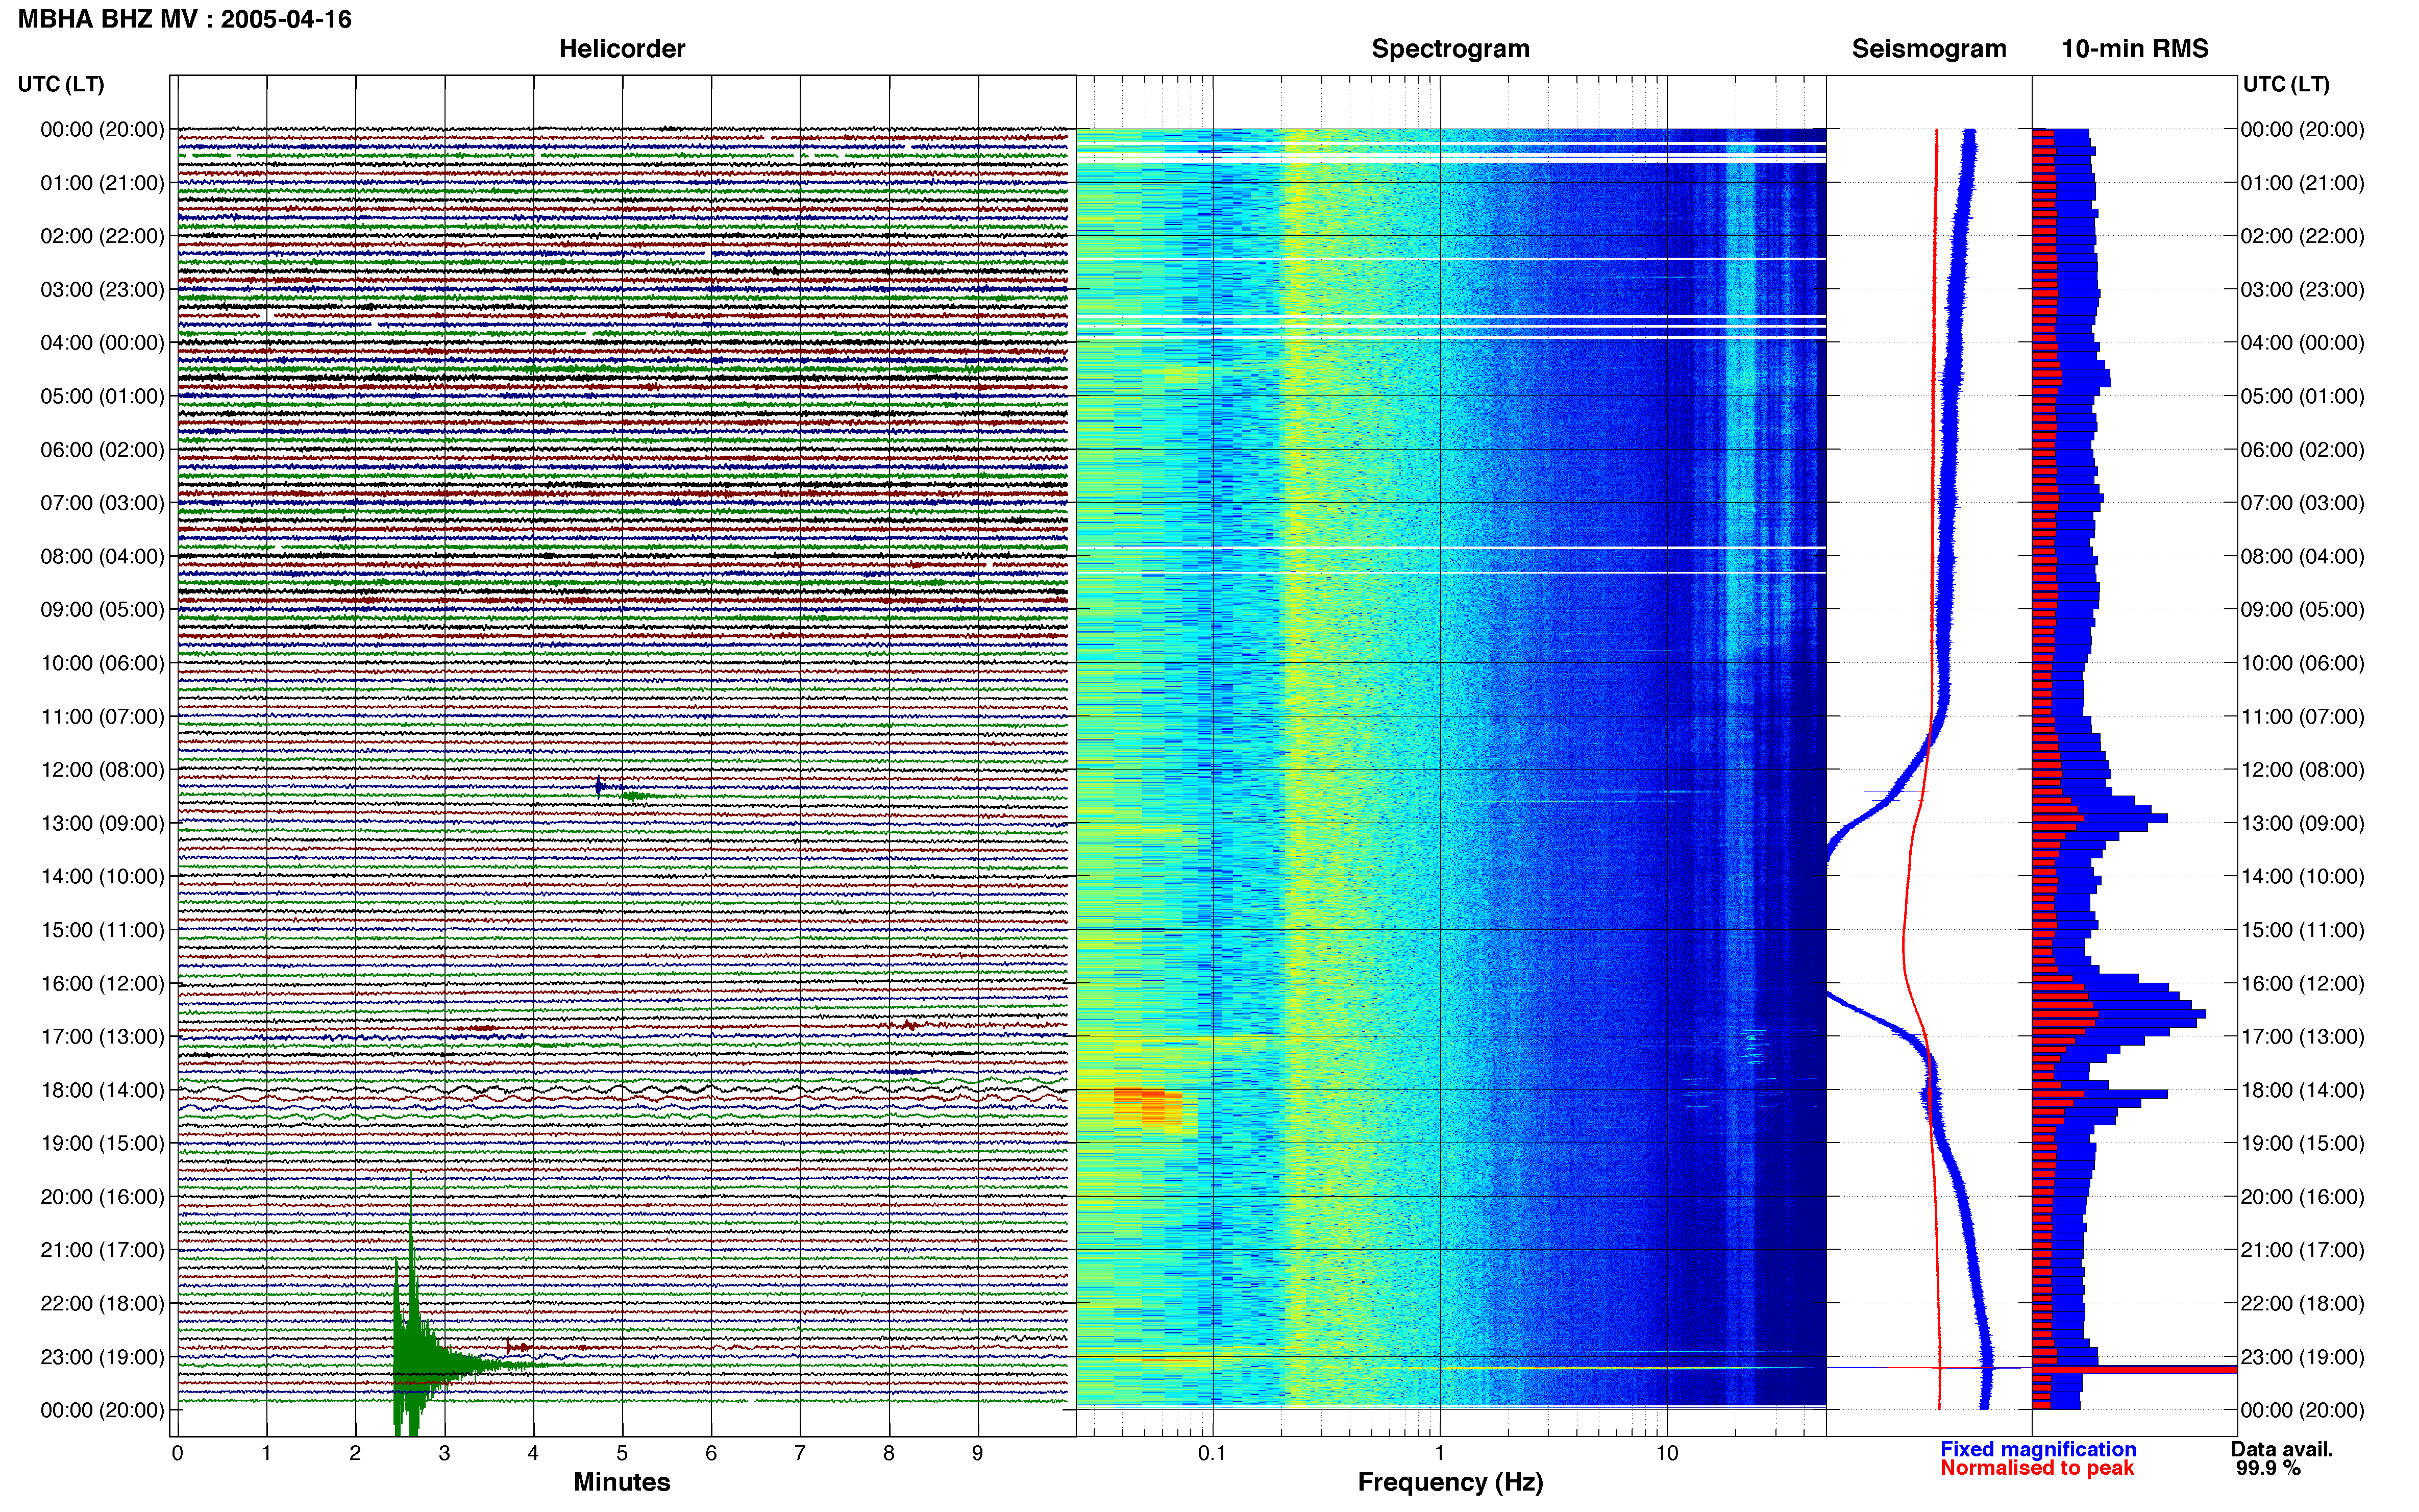
Task: Click the left '00:00 (20:00)' top time label
Action: tap(102, 129)
